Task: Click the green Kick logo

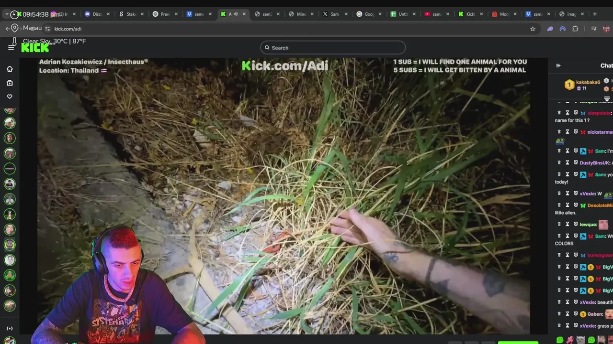Action: 35,47
